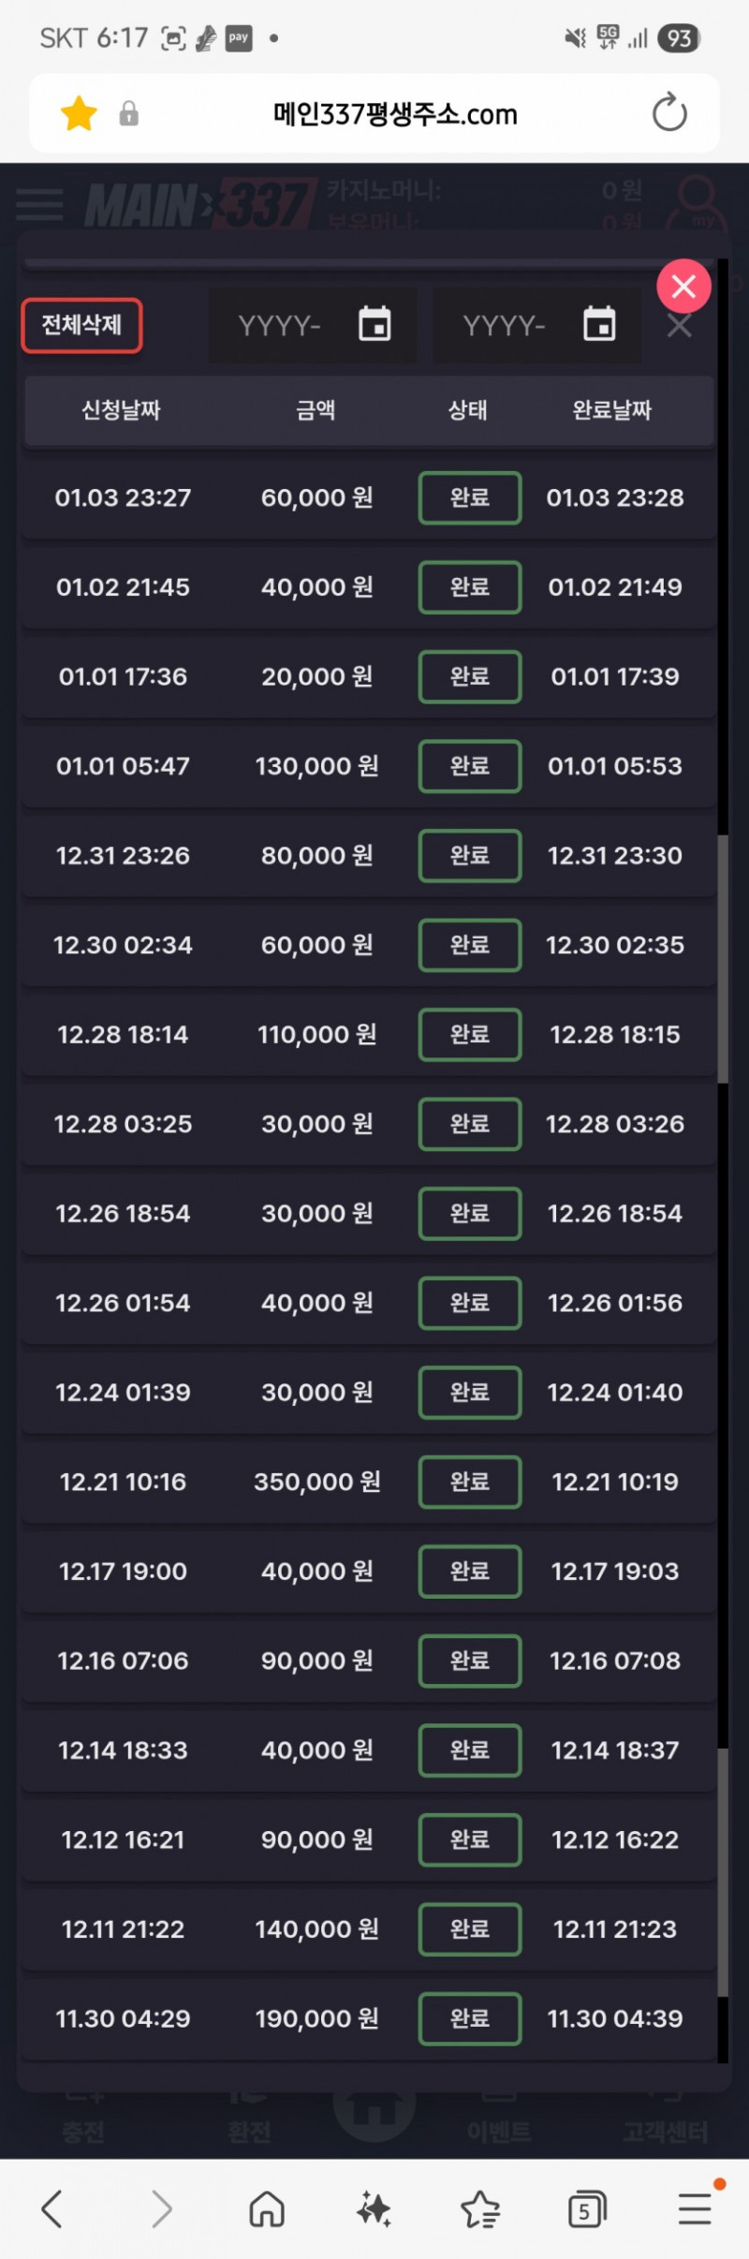Close the popup with red X button
This screenshot has height=2259, width=749.
coord(683,286)
